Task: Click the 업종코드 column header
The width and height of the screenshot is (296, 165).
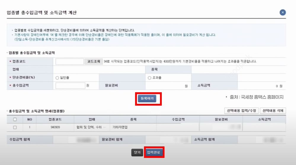Action: coord(55,119)
